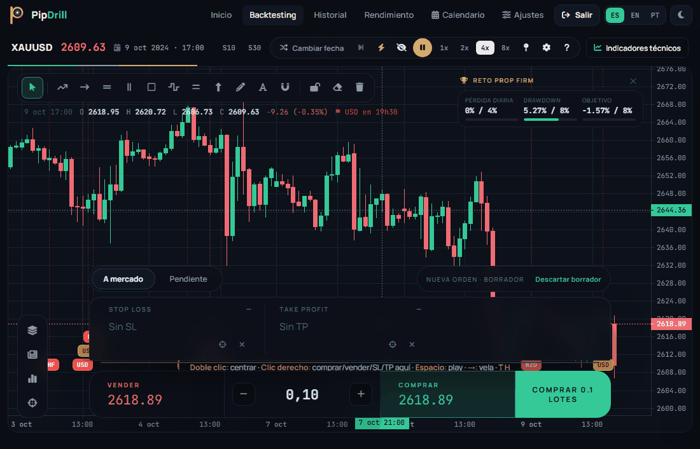Image resolution: width=700 pixels, height=449 pixels.
Task: Select the cursor pointer tool
Action: pos(32,88)
